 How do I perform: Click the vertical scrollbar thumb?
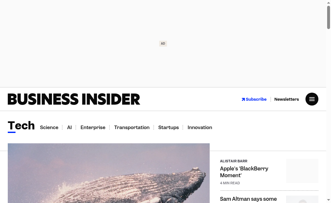328,17
